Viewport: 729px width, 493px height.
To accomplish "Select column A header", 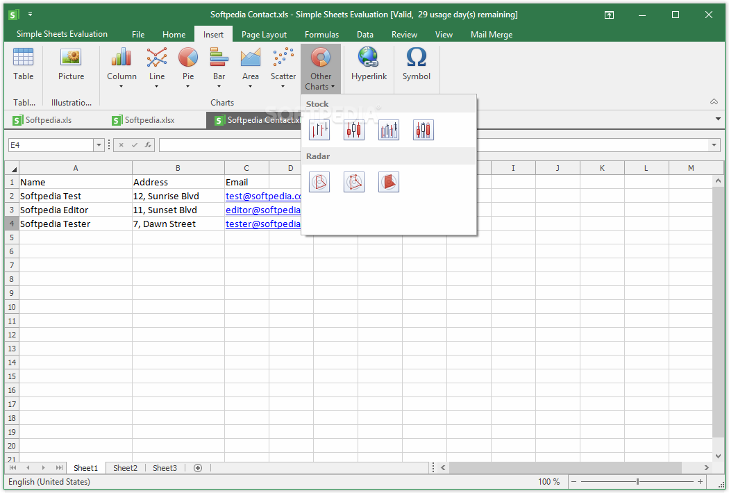I will coord(76,168).
